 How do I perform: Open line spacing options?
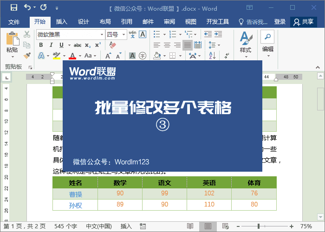coord(214,45)
